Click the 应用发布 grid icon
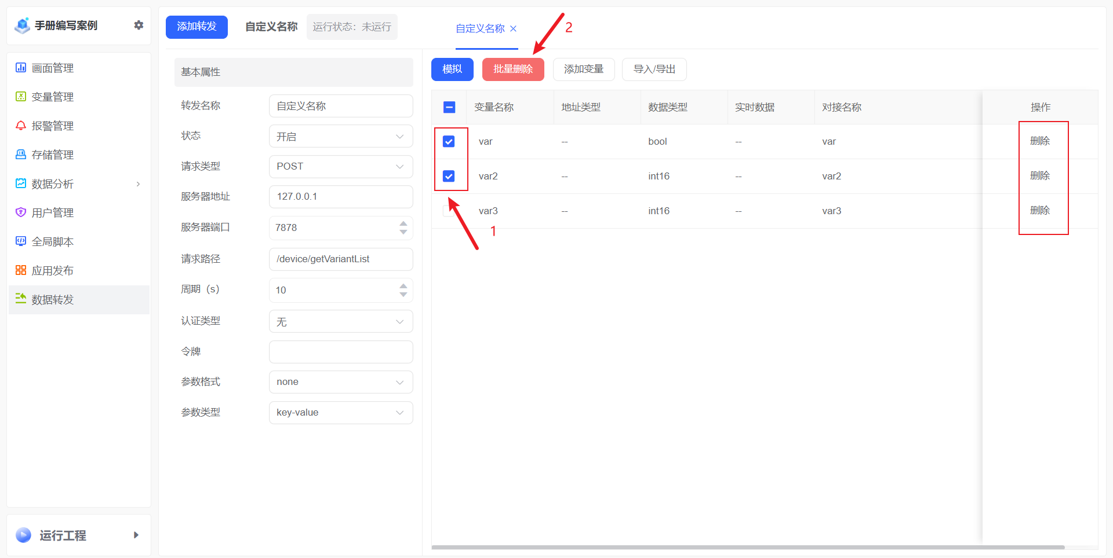The height and width of the screenshot is (558, 1113). [x=21, y=270]
